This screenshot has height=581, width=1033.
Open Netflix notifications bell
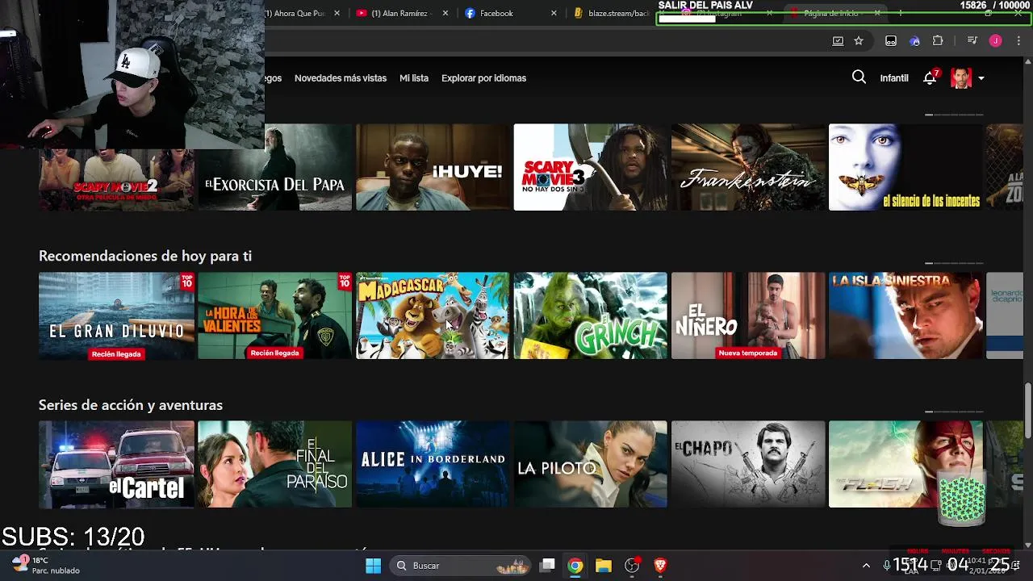931,77
